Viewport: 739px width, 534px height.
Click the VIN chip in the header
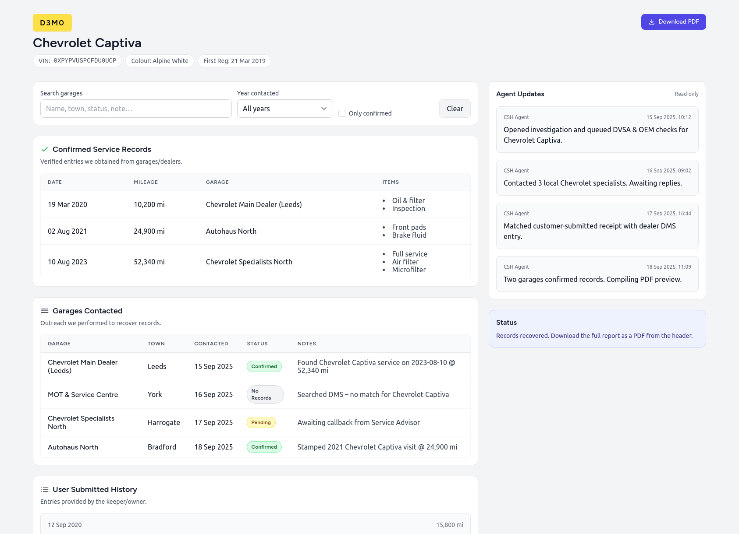point(77,61)
